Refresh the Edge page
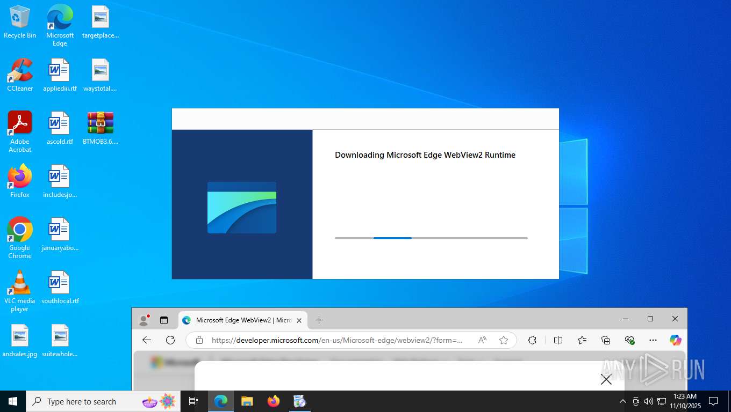The image size is (731, 412). [x=170, y=340]
